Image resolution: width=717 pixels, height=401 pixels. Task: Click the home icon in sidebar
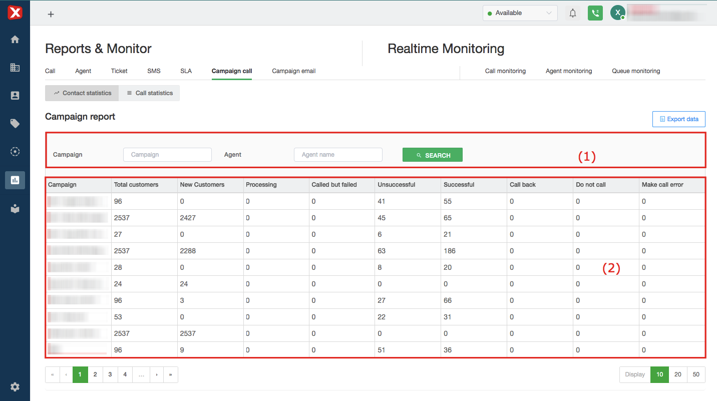pos(15,40)
